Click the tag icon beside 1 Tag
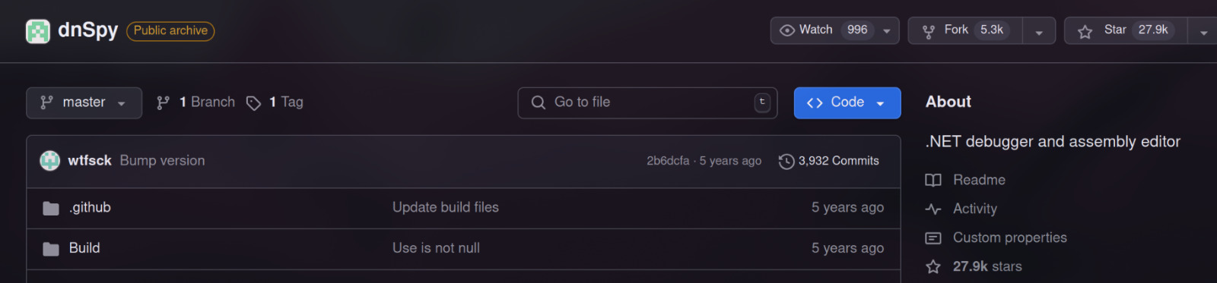The height and width of the screenshot is (283, 1217). click(x=253, y=103)
